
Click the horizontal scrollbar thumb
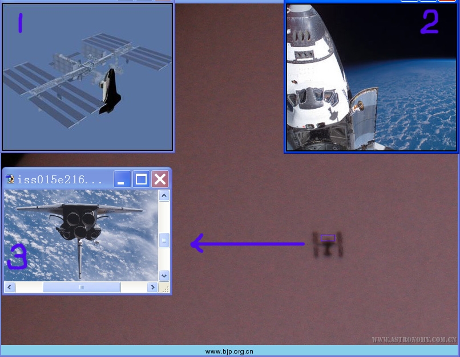coord(82,288)
